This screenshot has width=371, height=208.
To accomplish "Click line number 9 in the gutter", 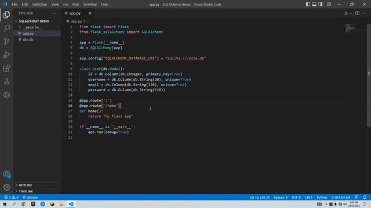I will pyautogui.click(x=71, y=69).
